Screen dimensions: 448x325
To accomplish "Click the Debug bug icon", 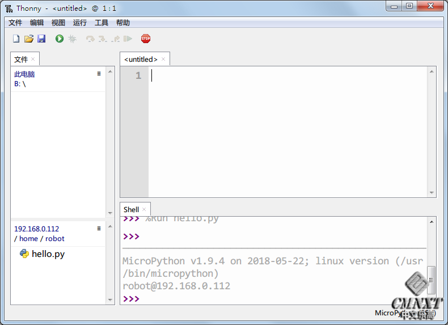I will click(72, 39).
